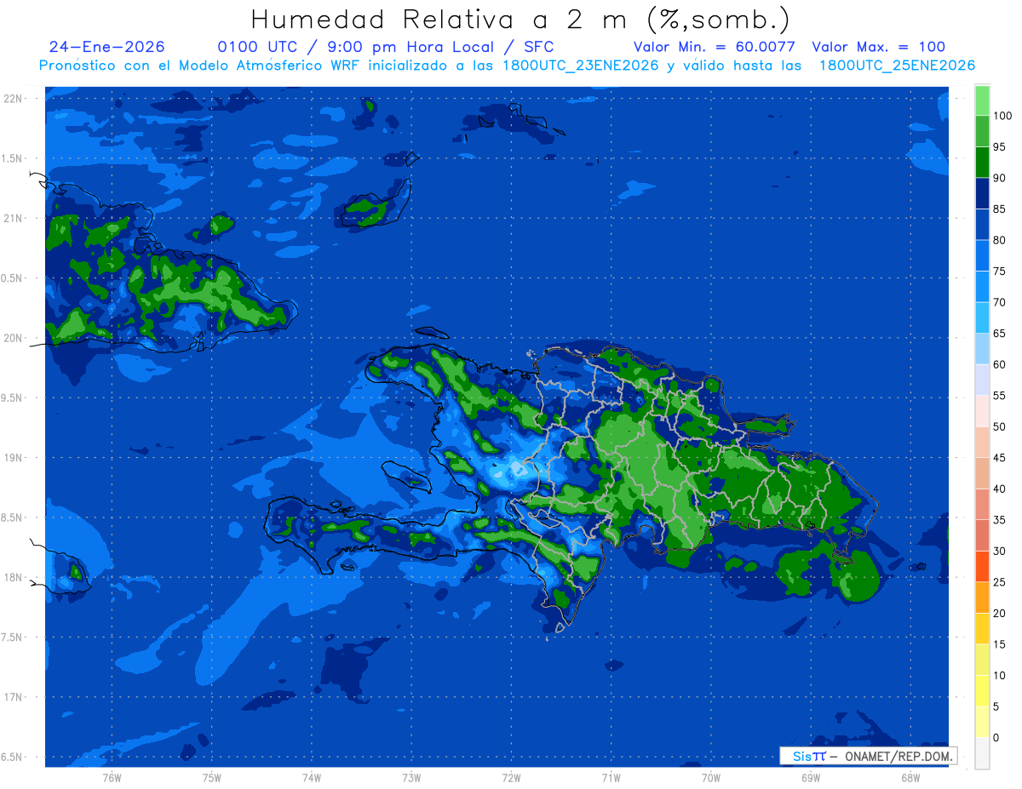The width and height of the screenshot is (1022, 789).
Task: Click the 17N latitude axis label
Action: tap(14, 697)
